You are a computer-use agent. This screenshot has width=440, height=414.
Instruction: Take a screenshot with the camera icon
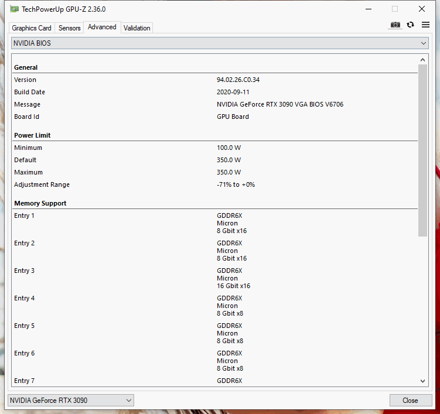(x=395, y=25)
